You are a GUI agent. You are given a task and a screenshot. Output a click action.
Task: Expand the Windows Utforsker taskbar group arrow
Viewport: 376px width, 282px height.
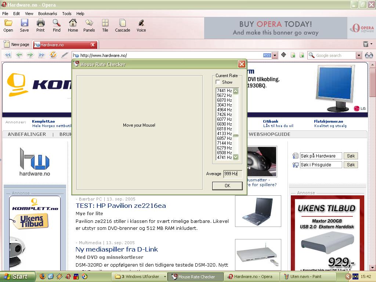point(165,276)
